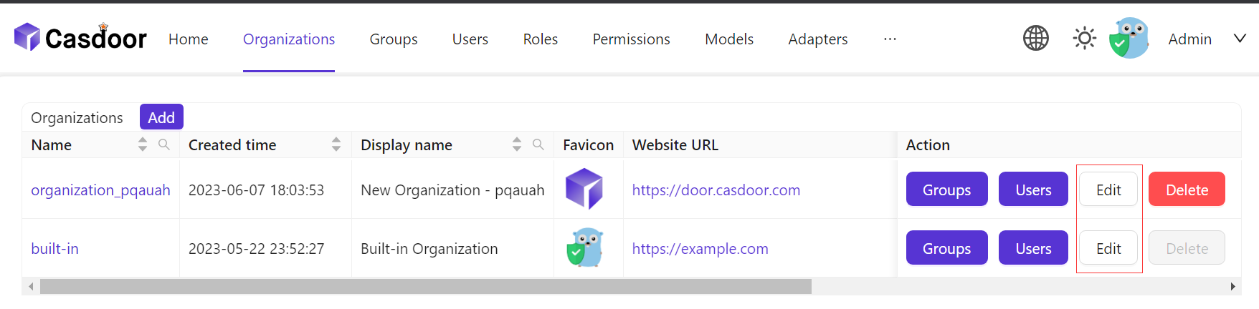Expand the more menu items ellipsis
This screenshot has height=309, width=1259.
tap(890, 39)
